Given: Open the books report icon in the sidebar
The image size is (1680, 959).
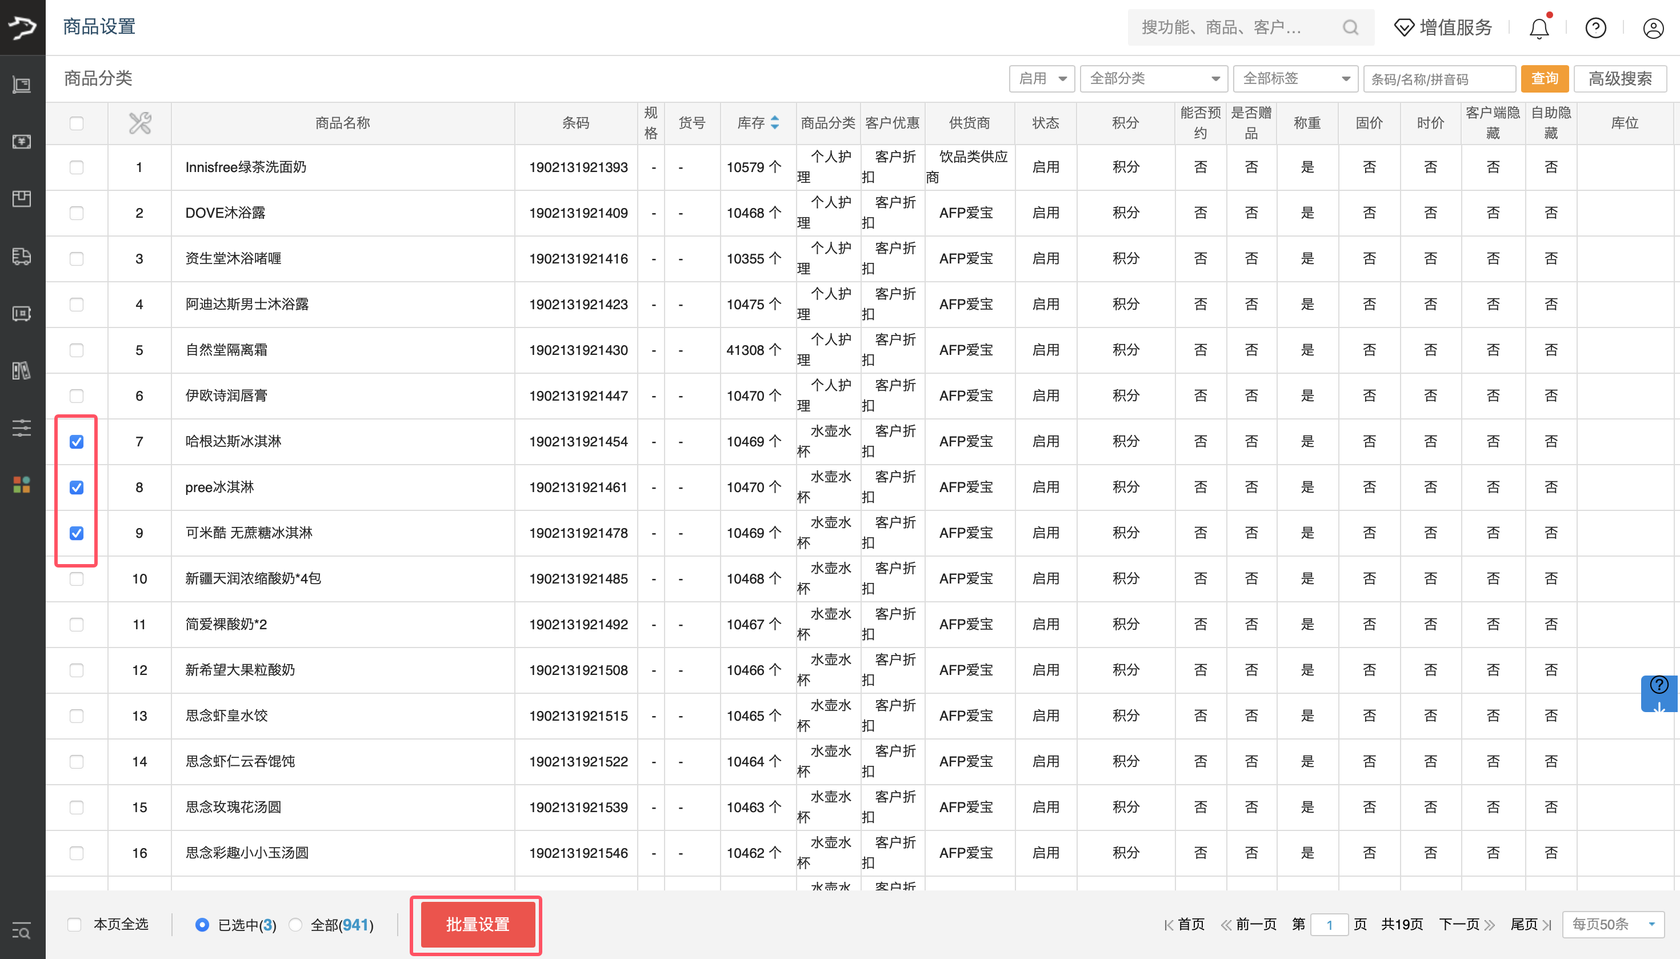Looking at the screenshot, I should [22, 371].
